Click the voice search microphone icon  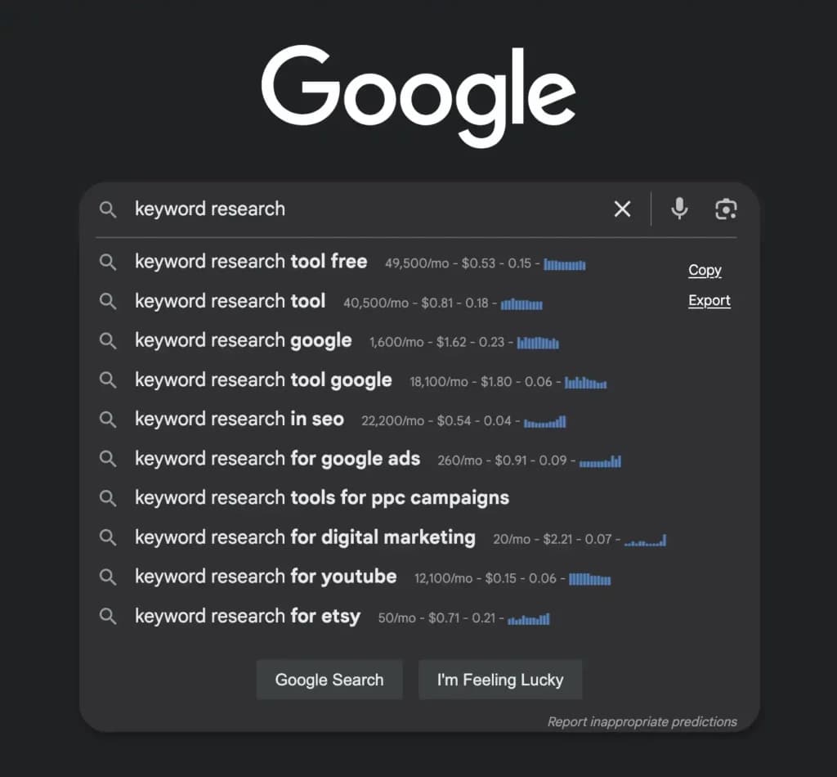[679, 209]
